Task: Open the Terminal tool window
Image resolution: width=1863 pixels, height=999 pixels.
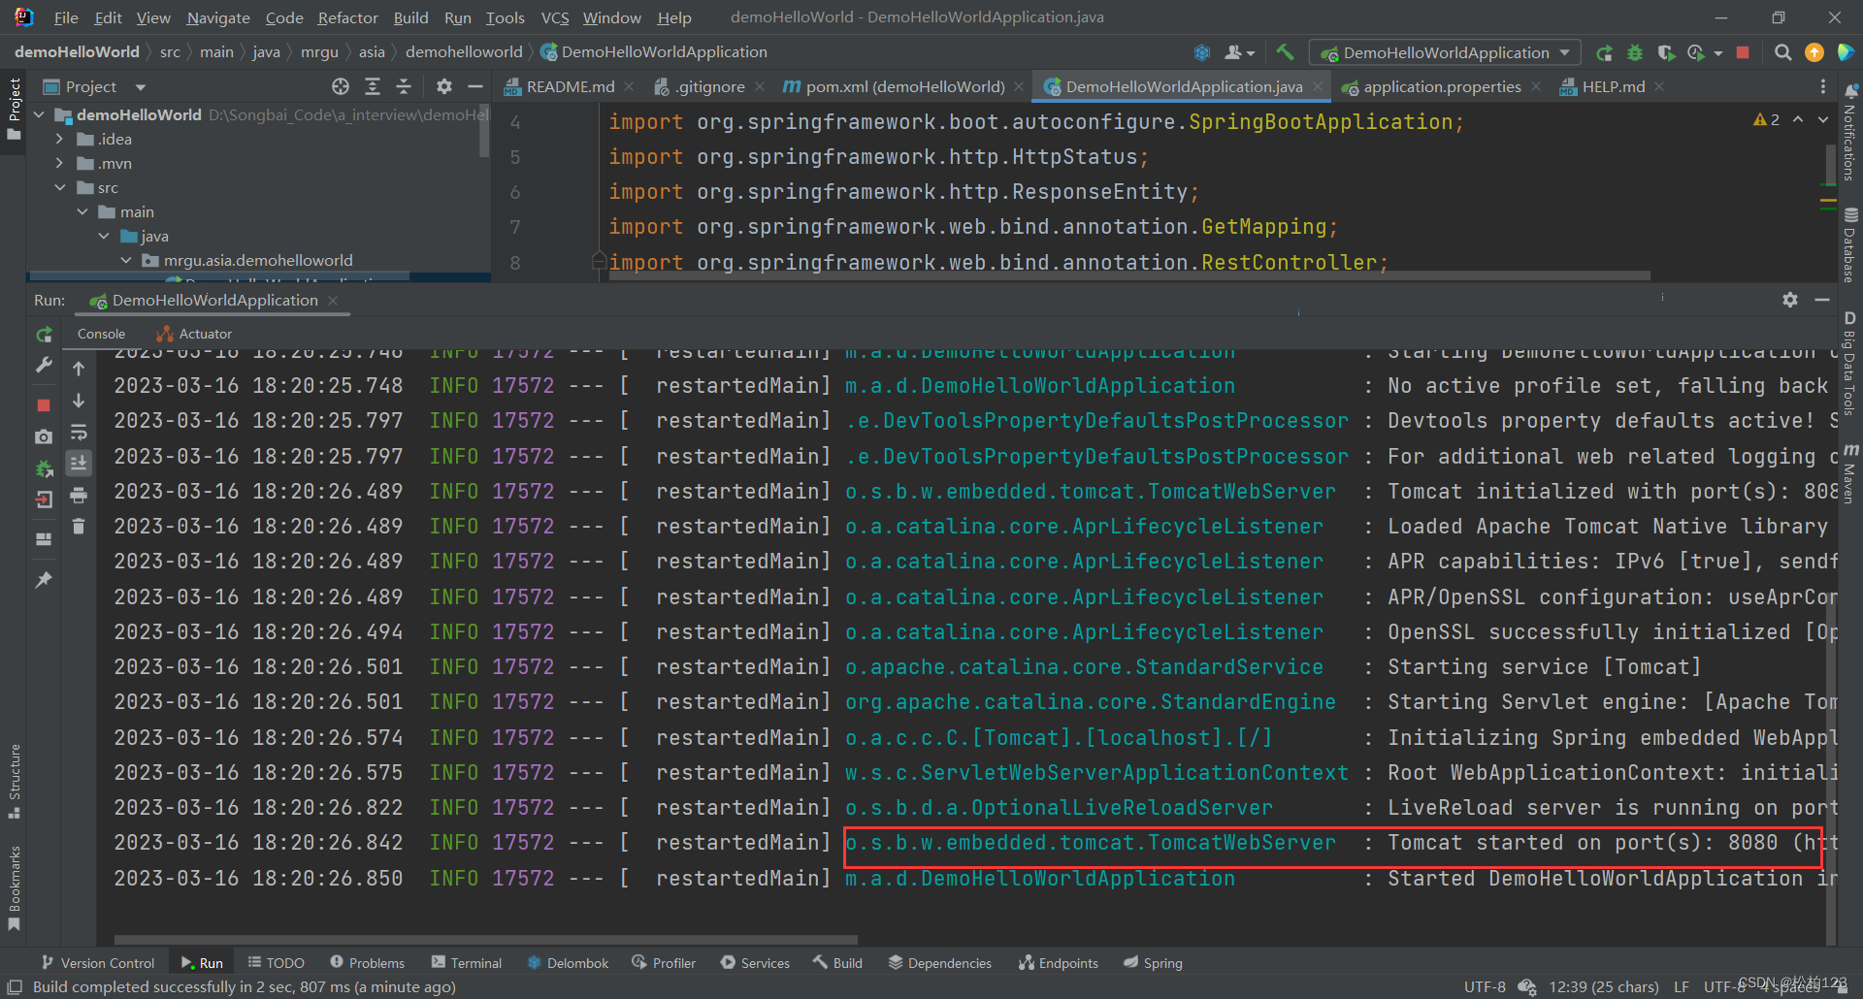Action: click(467, 962)
